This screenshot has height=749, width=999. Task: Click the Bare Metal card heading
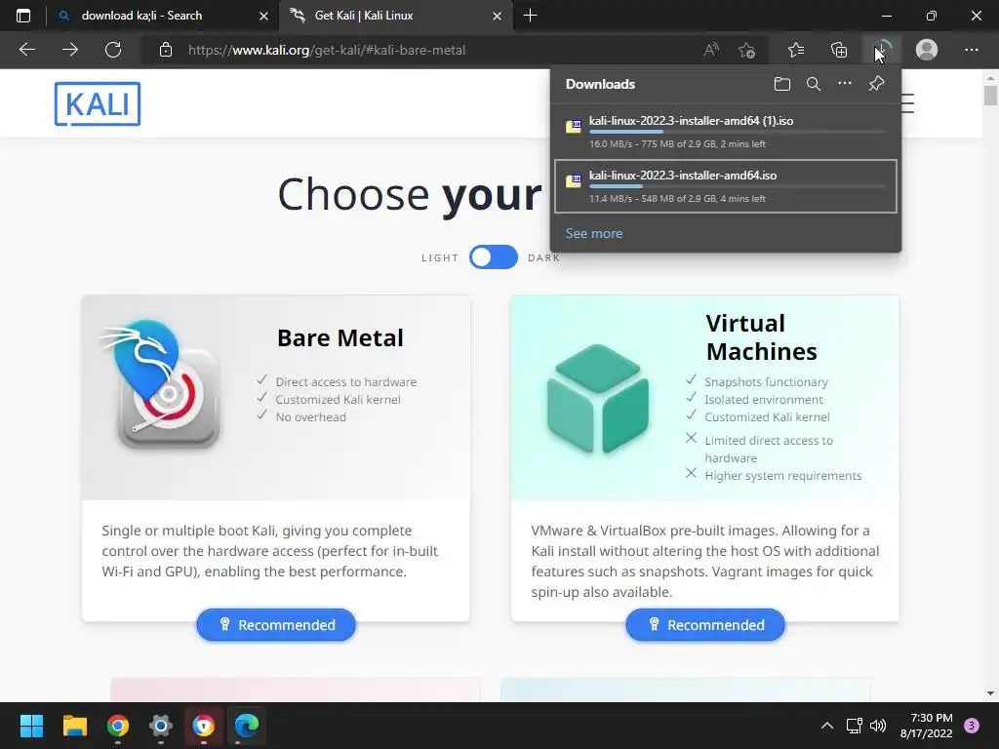340,338
